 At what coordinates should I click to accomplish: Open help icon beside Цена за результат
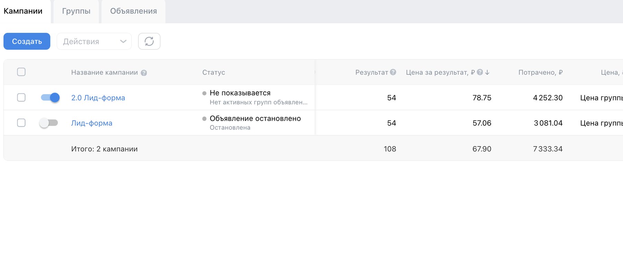[x=480, y=72]
